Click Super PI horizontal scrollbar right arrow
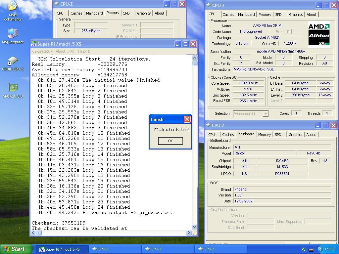 pyautogui.click(x=189, y=233)
